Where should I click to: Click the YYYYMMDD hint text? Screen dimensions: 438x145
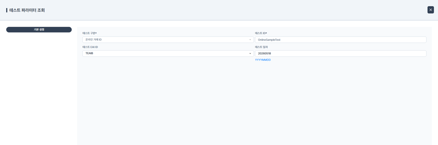coord(263,60)
